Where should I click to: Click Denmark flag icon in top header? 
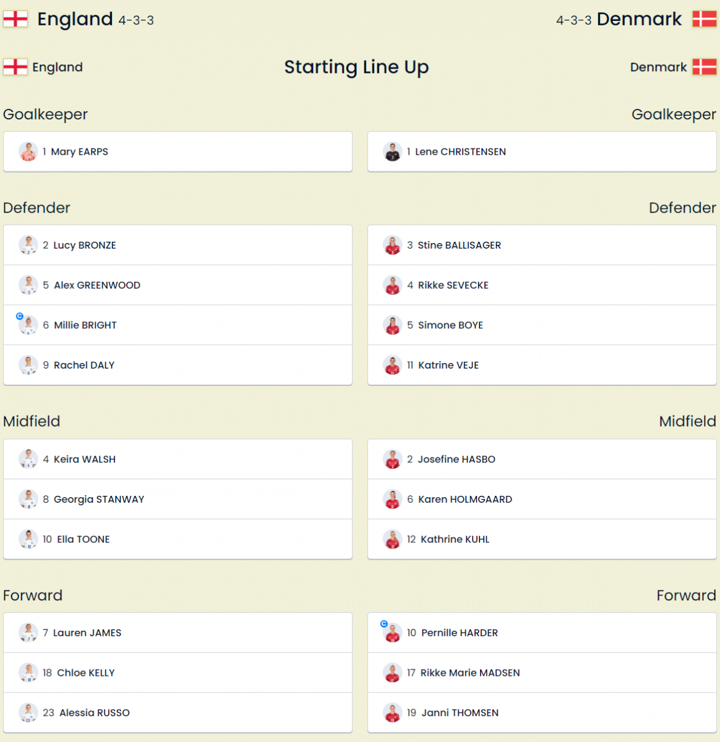(x=705, y=19)
